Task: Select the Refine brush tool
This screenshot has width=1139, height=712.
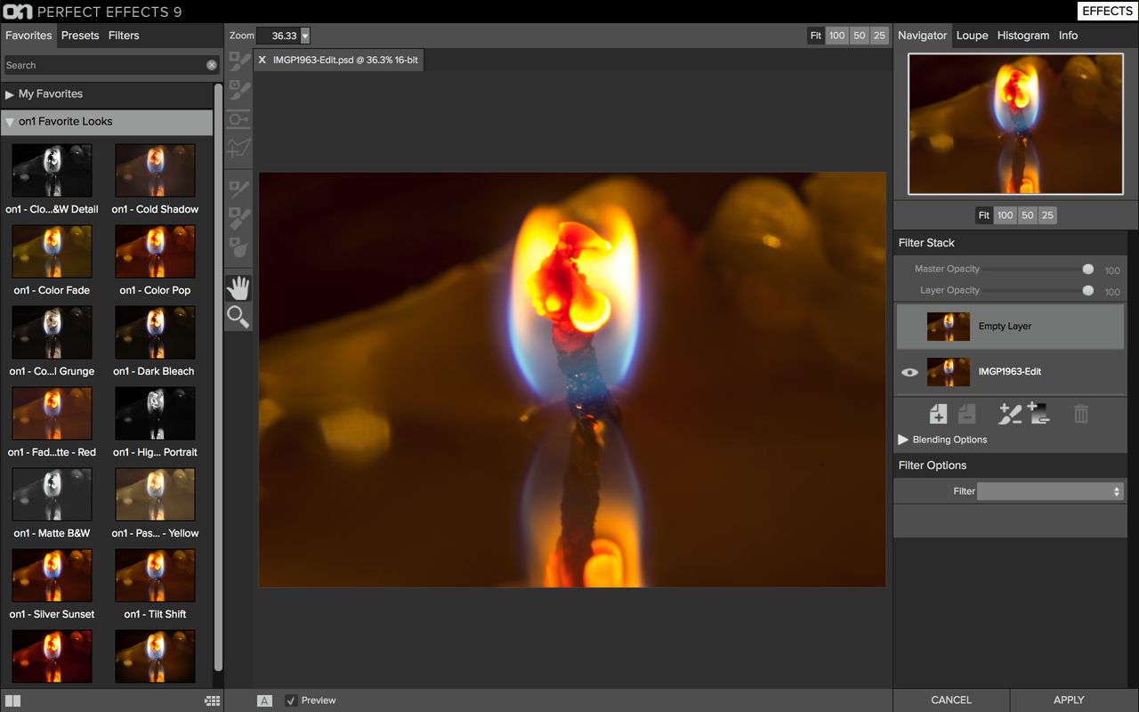Action: [238, 188]
